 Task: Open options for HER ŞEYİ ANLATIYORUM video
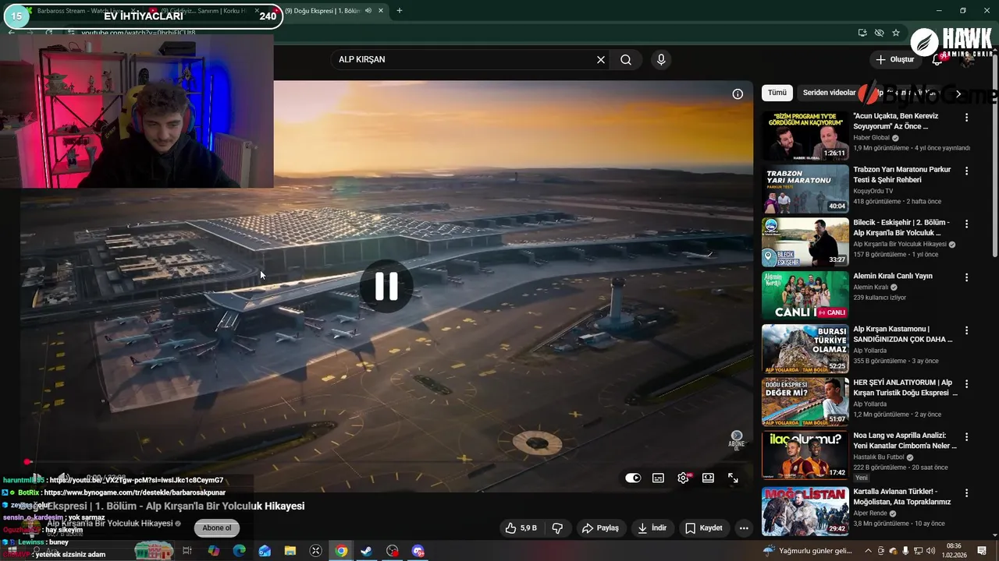(966, 384)
